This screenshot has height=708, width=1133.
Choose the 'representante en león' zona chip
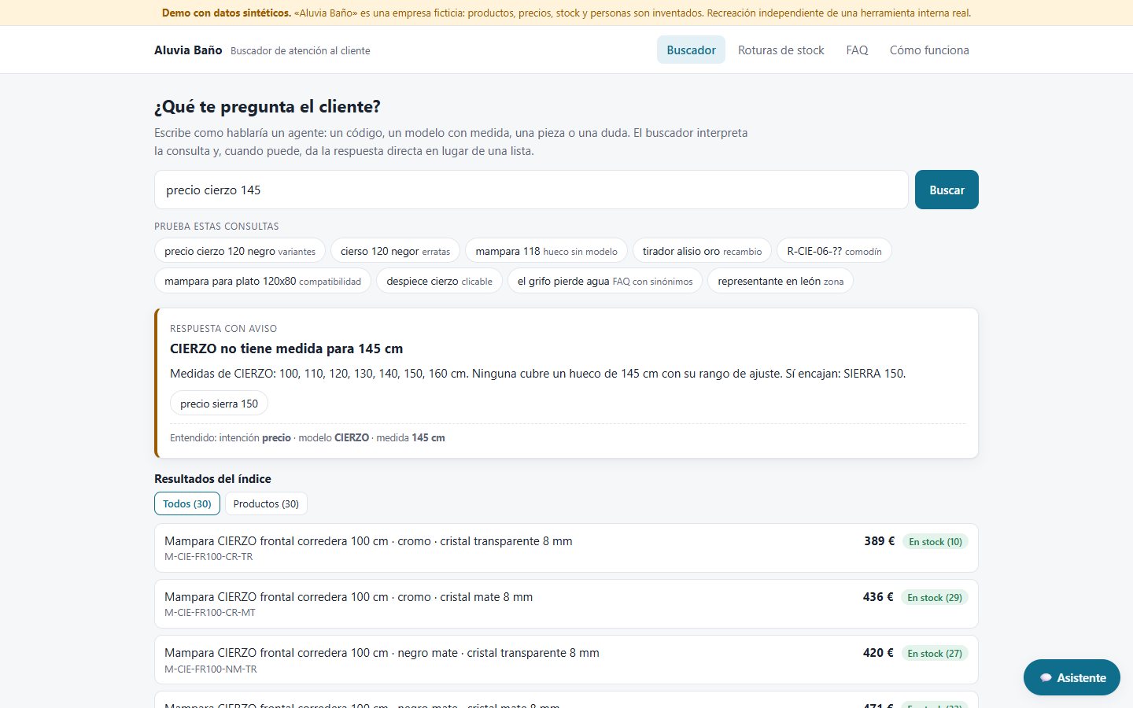click(x=781, y=281)
